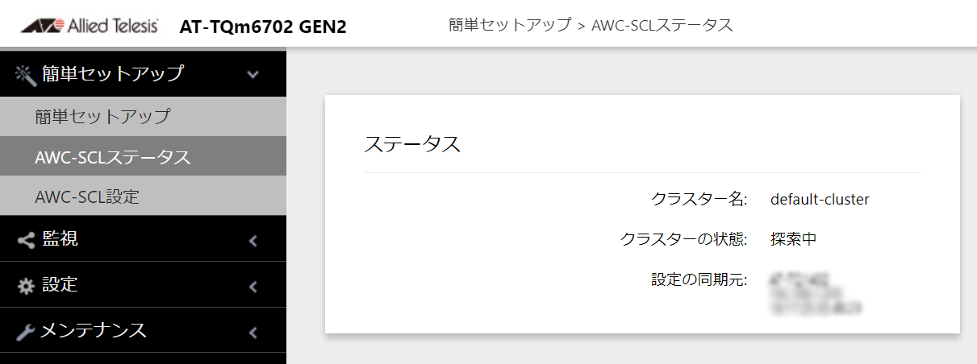Click the default-cluster cluster name value
The width and height of the screenshot is (977, 364).
[x=820, y=199]
